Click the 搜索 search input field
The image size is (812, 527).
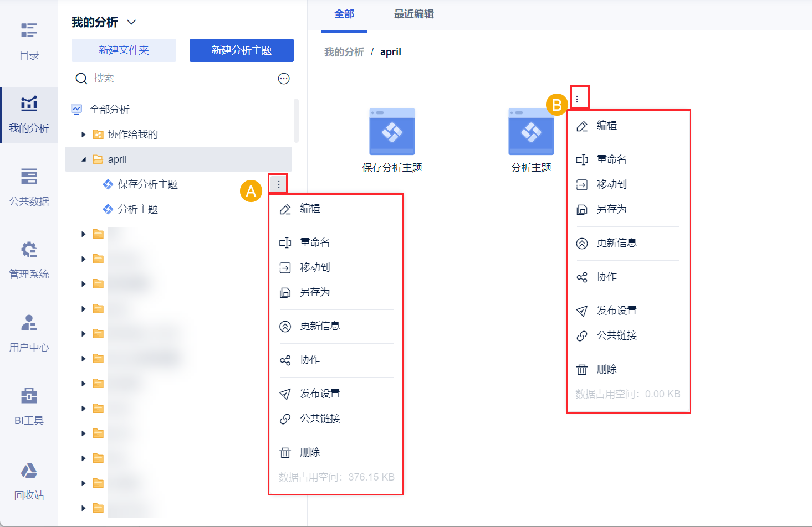click(177, 78)
